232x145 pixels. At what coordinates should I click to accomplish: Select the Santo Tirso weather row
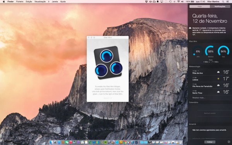point(211,92)
